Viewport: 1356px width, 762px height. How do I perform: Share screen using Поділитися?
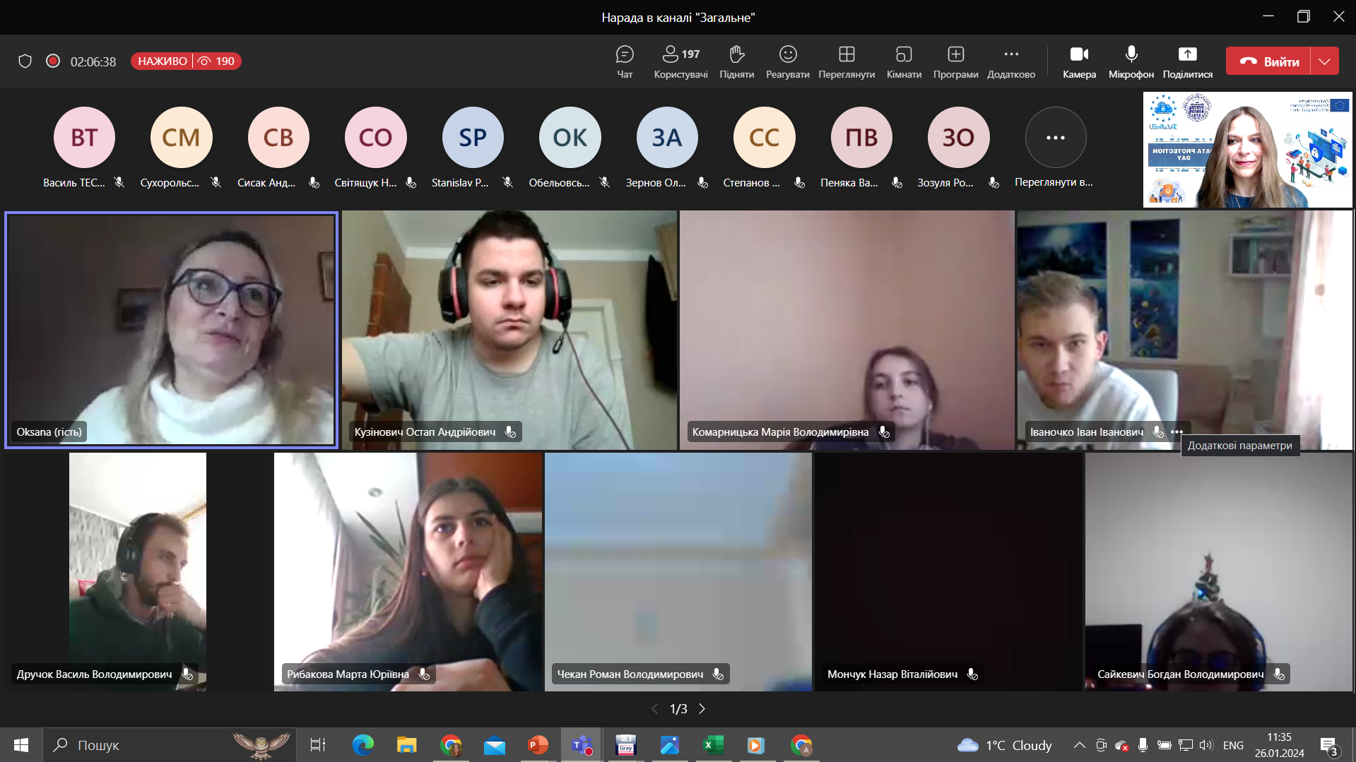coord(1187,61)
